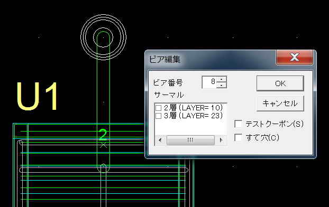Select the small oval pad at trace bottom
Viewport: 329px width, 207px height.
click(x=103, y=168)
